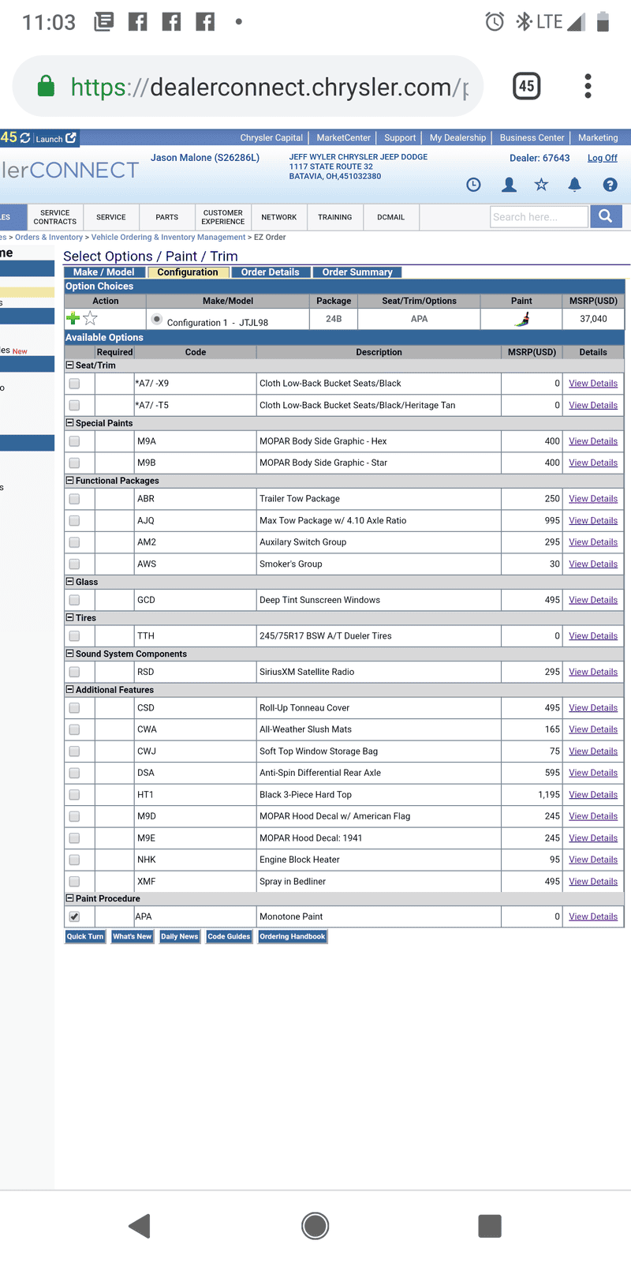Viewport: 631px width, 1263px height.
Task: Click the Launch external link icon
Action: pyautogui.click(x=71, y=138)
